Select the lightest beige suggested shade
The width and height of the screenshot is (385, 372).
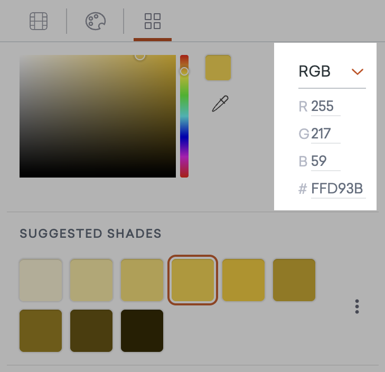pyautogui.click(x=41, y=280)
